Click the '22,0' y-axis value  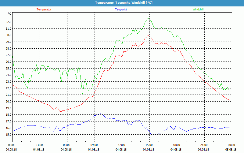(9, 88)
